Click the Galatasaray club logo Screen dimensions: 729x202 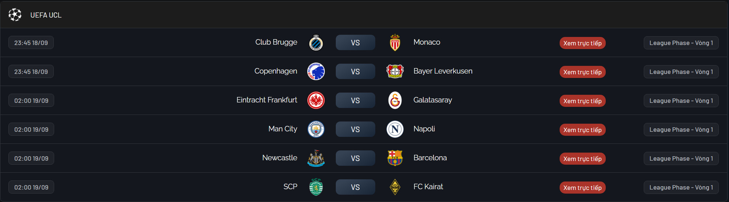395,101
